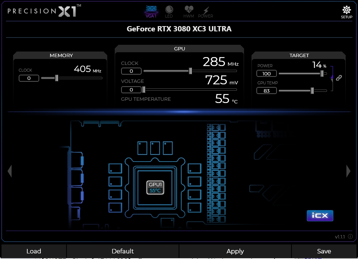Click the power target value field
The image size is (358, 259).
[x=267, y=74]
